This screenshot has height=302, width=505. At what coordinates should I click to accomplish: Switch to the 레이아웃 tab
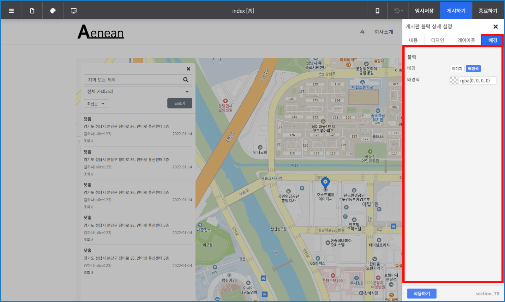pyautogui.click(x=466, y=40)
